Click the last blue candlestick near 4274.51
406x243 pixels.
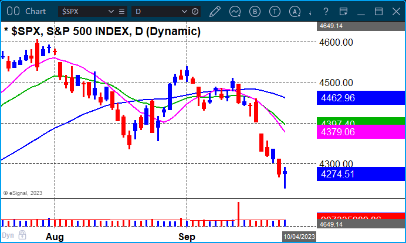[285, 177]
